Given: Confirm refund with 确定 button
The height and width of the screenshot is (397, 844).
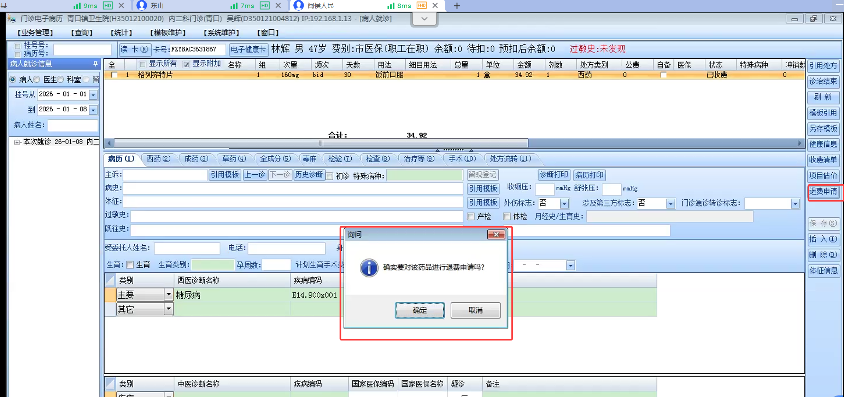Looking at the screenshot, I should coord(420,310).
